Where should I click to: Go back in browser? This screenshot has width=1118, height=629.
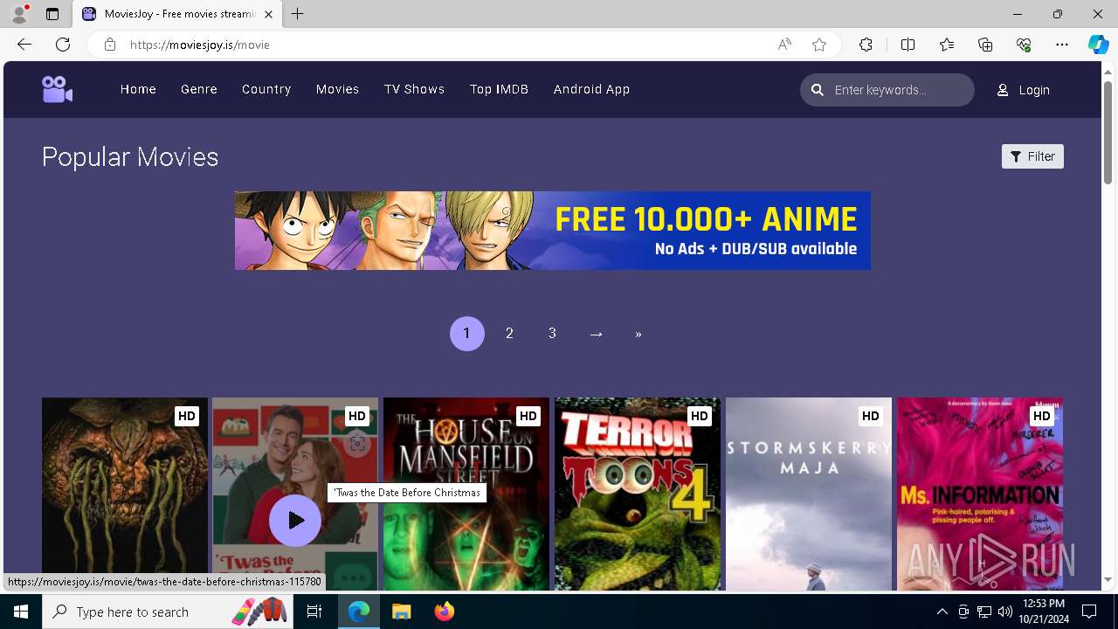pos(24,45)
